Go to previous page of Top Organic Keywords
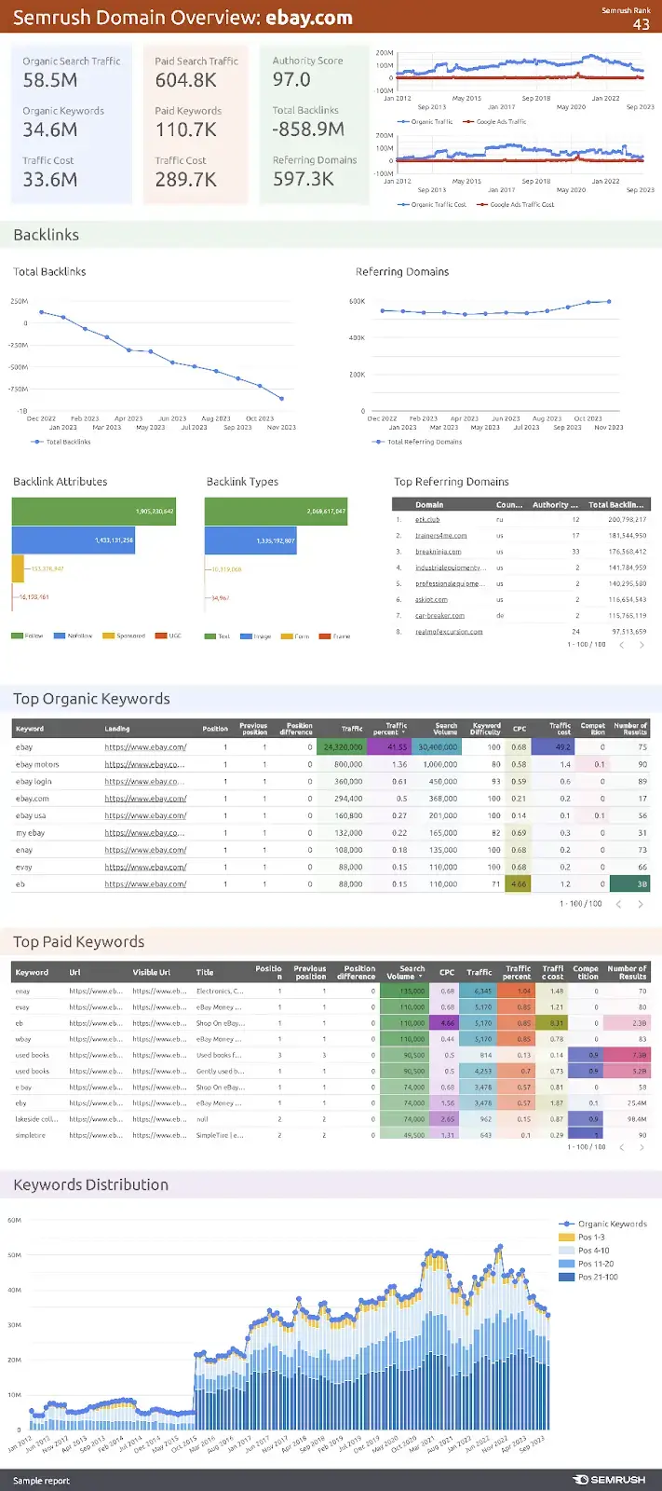This screenshot has width=662, height=1491. pyautogui.click(x=619, y=904)
